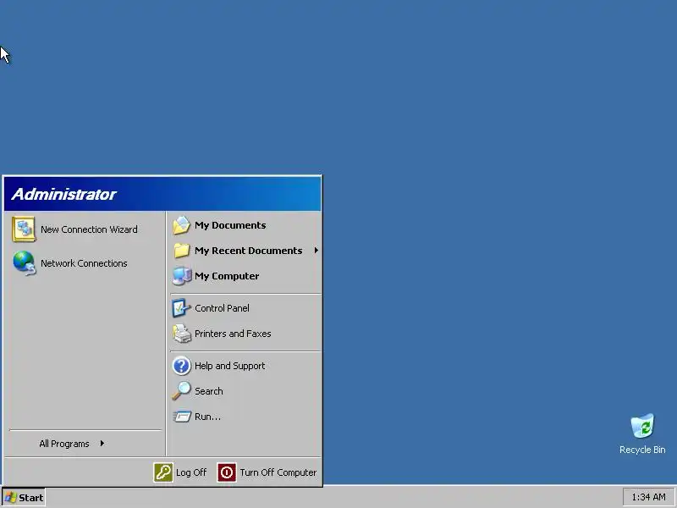
Task: Select the Help and Support label
Action: pos(229,366)
